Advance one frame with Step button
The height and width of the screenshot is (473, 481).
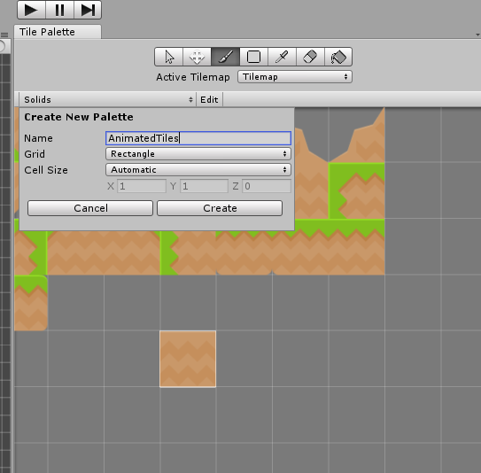tap(88, 10)
